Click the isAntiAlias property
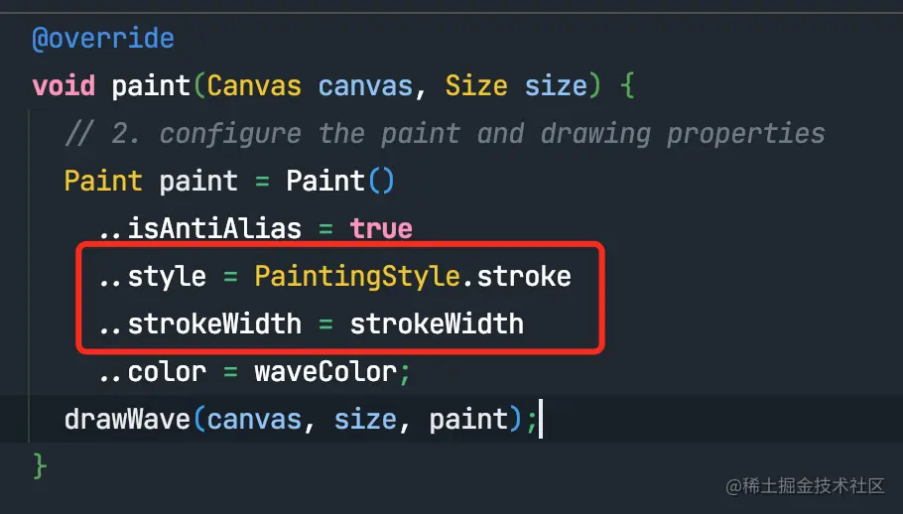 pos(214,228)
